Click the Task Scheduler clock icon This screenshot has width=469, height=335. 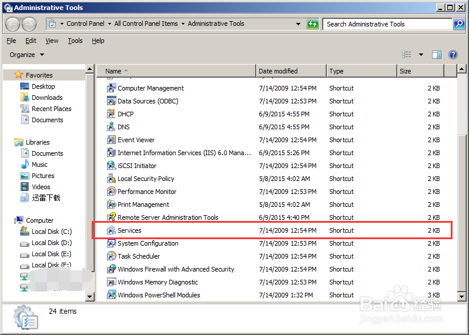(x=111, y=256)
